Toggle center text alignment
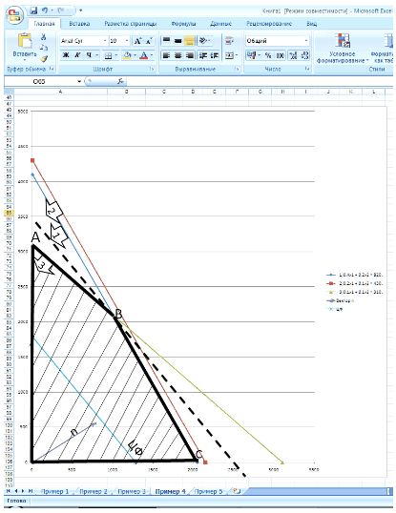The width and height of the screenshot is (396, 513). pyautogui.click(x=178, y=55)
